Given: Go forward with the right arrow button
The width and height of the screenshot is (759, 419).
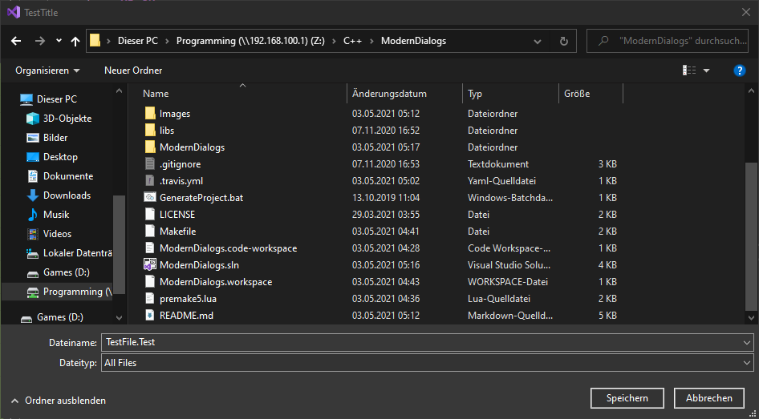Looking at the screenshot, I should point(39,41).
